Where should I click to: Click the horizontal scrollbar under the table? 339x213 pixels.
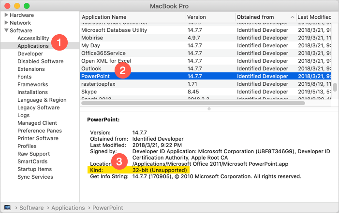coord(193,103)
